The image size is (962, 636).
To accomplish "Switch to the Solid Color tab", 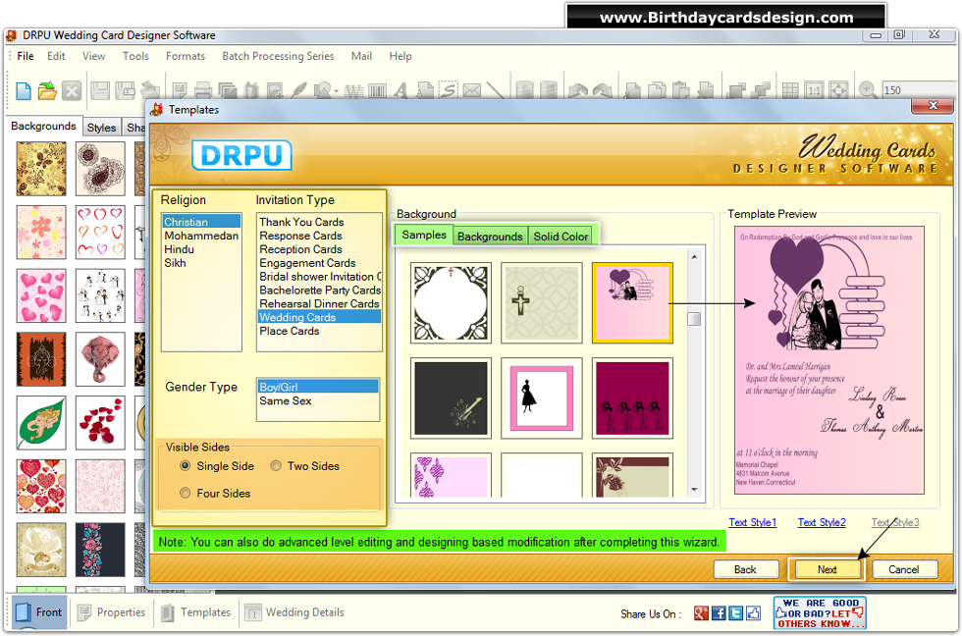I will [561, 237].
